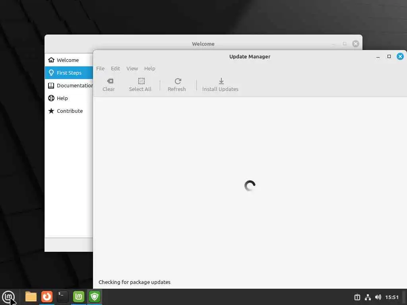Click the Update Manager shield taskbar icon
The image size is (407, 305).
tap(95, 297)
